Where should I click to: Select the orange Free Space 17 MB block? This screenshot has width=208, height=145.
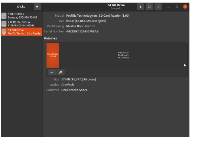click(53, 55)
